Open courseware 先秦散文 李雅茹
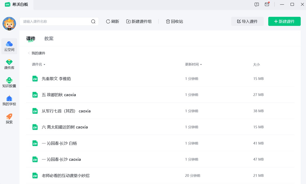Image resolution: width=306 pixels, height=184 pixels. click(56, 79)
